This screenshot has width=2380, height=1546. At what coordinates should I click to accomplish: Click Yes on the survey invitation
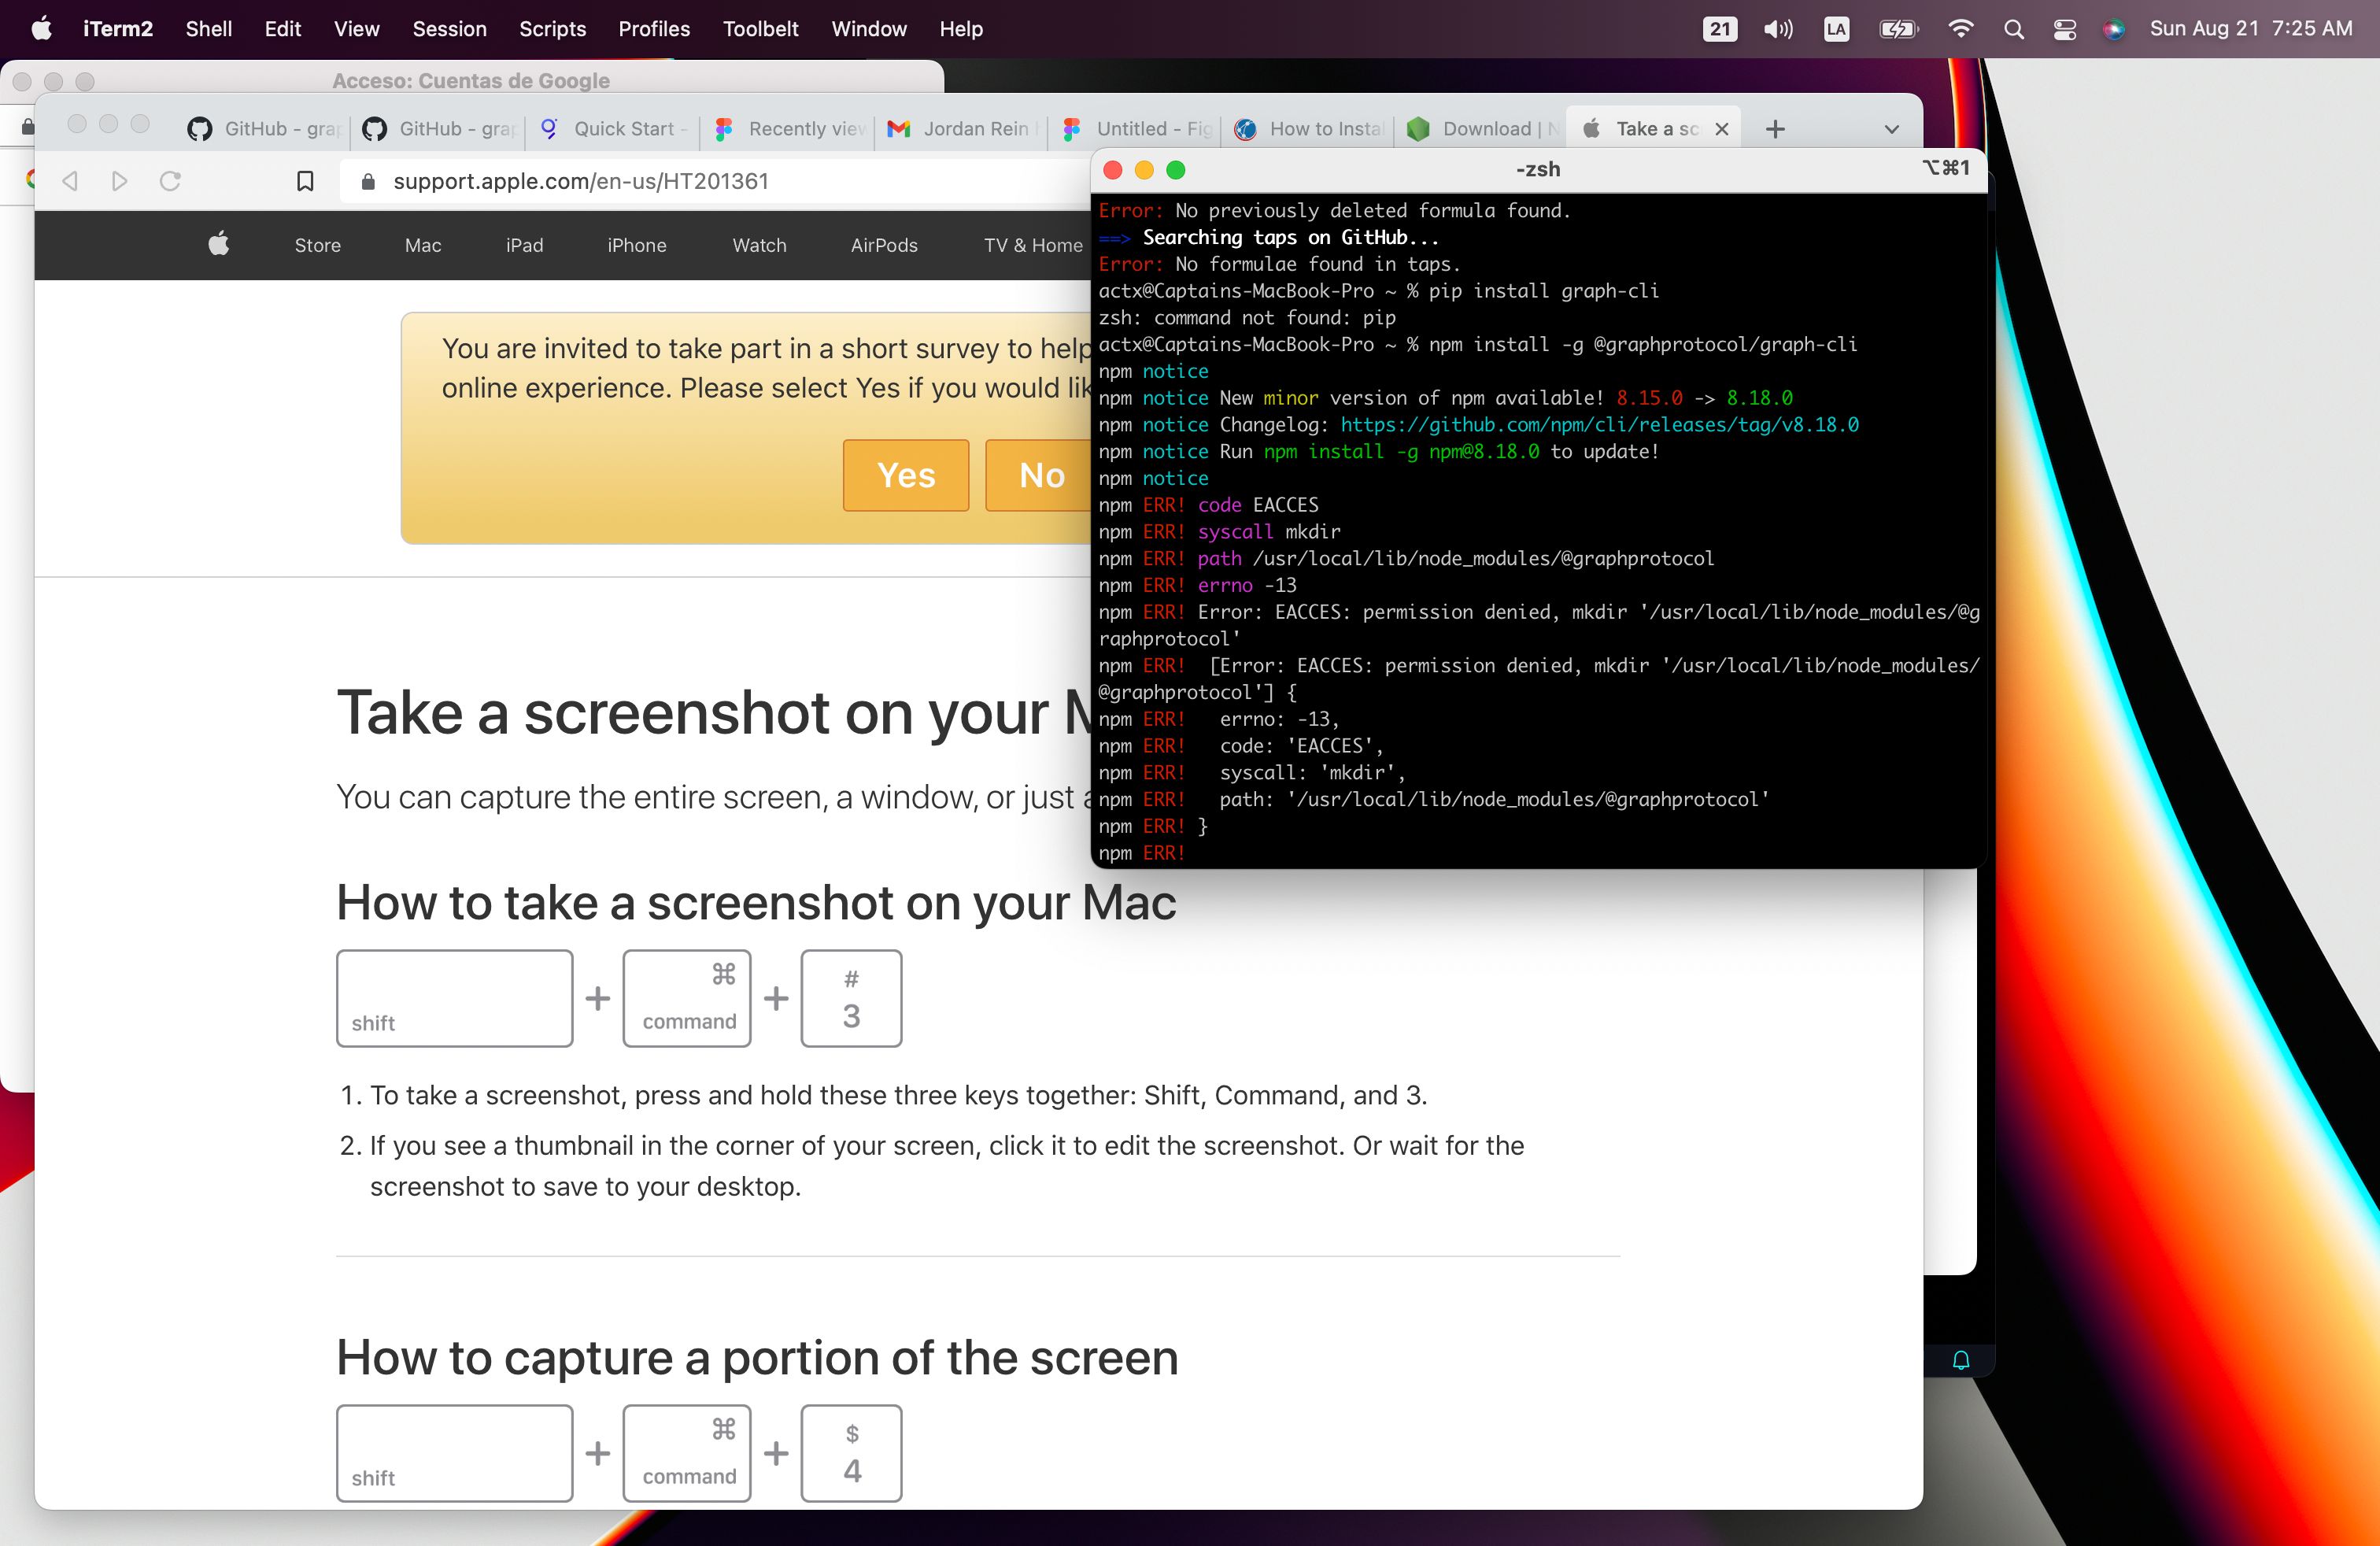click(x=906, y=475)
